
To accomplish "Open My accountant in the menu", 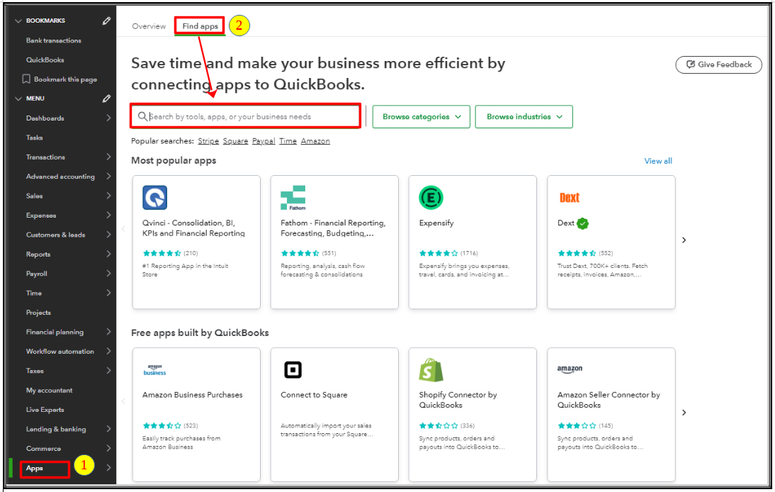I will point(50,390).
